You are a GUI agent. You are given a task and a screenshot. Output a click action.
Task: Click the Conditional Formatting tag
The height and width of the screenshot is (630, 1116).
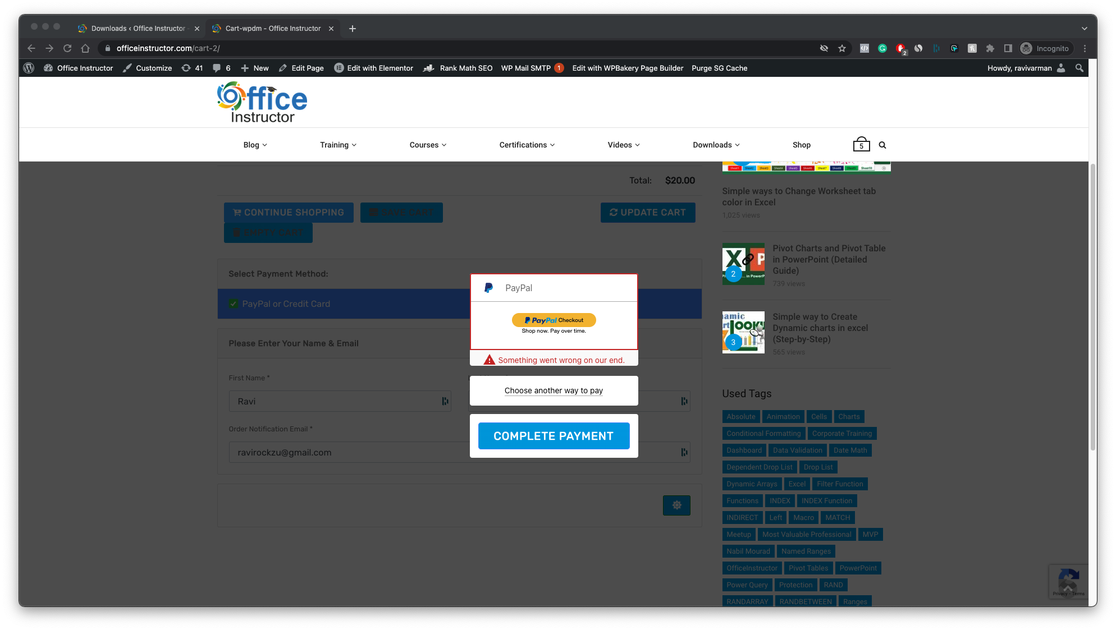[763, 433]
